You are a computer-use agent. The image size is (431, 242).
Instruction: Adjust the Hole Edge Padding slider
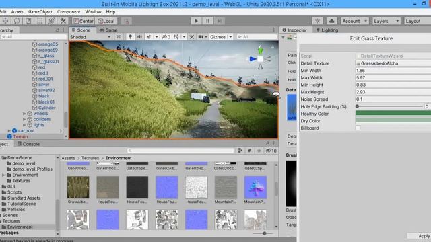389,106
